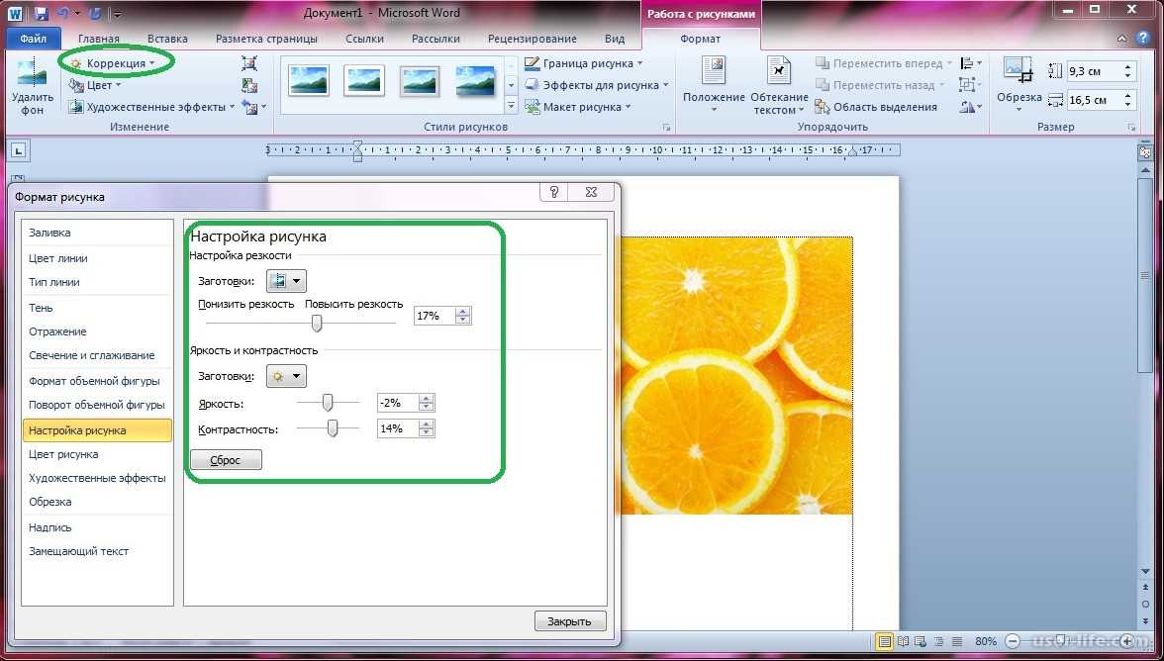The width and height of the screenshot is (1164, 661).
Task: Click the Яркость percentage input field
Action: [x=398, y=403]
